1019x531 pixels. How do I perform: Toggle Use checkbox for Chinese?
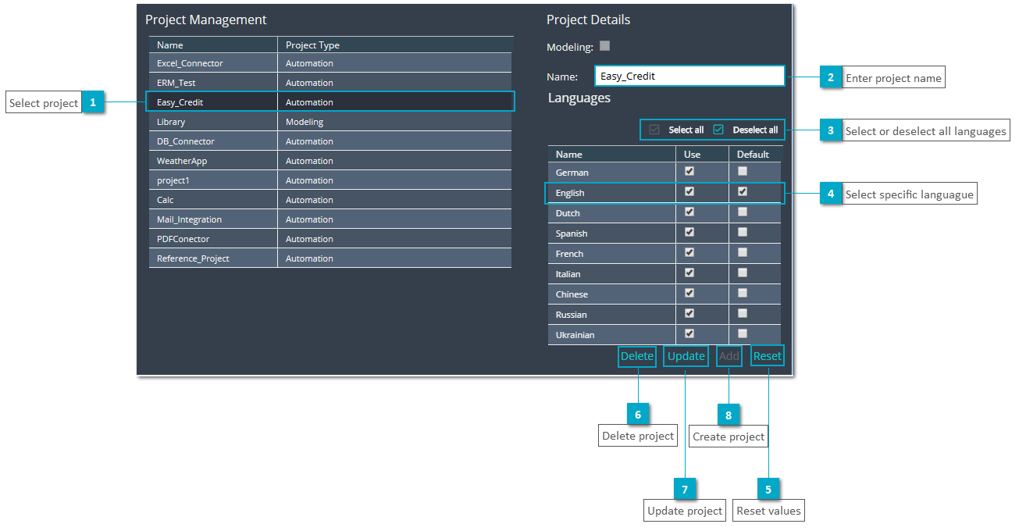click(x=689, y=293)
